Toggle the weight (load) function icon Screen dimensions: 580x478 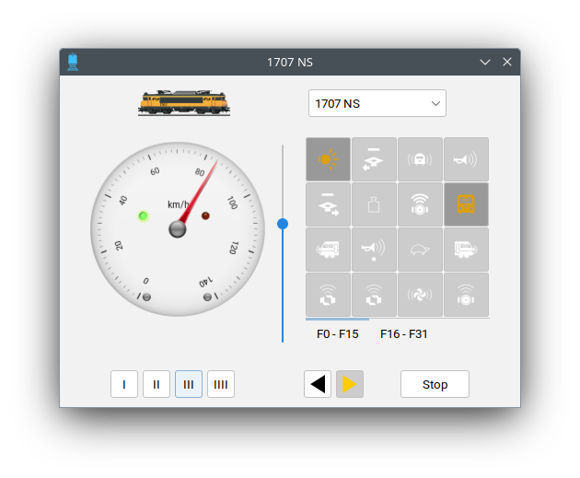click(x=374, y=204)
